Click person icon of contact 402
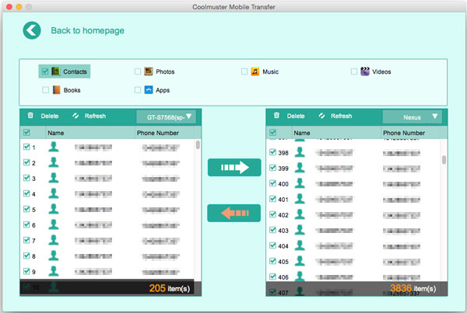 click(300, 214)
